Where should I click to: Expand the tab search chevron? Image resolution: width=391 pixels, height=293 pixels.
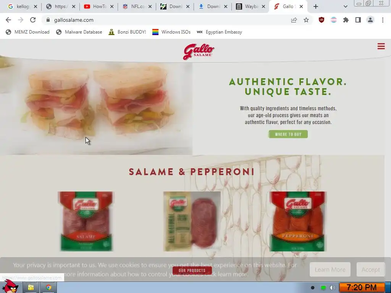pyautogui.click(x=345, y=6)
